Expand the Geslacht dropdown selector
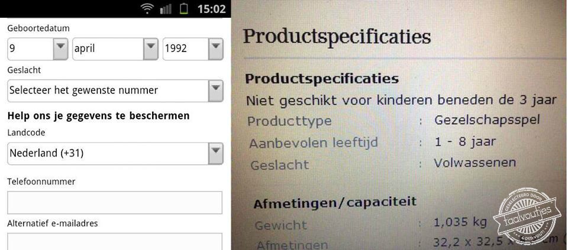568x250 pixels. click(x=115, y=90)
